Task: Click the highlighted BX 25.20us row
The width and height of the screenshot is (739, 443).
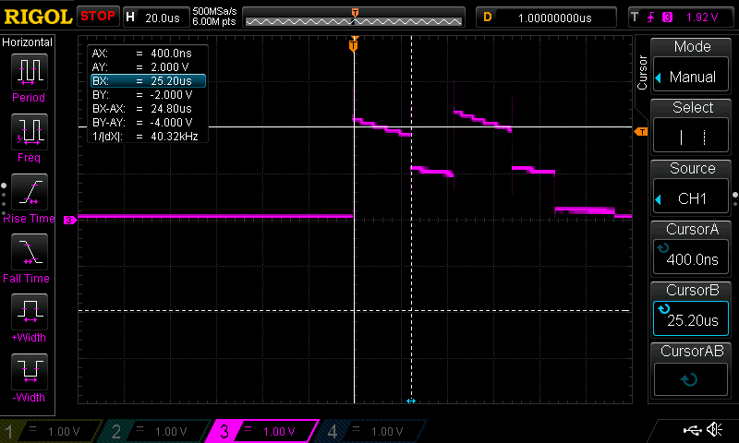Action: [x=148, y=81]
